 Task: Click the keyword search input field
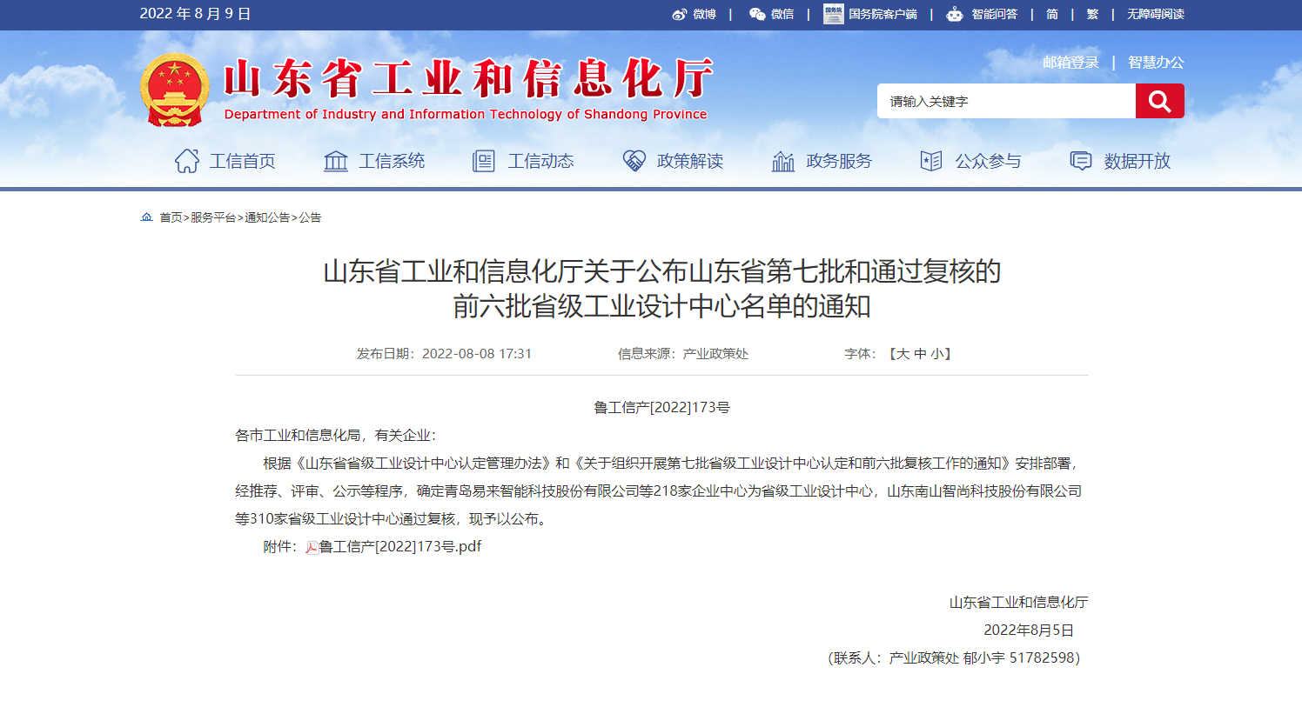(x=1006, y=101)
